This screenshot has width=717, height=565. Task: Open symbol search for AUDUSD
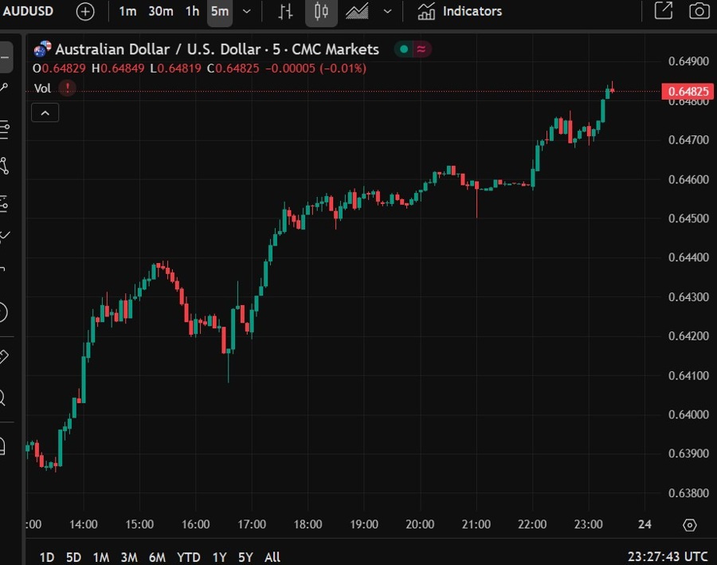tap(28, 11)
